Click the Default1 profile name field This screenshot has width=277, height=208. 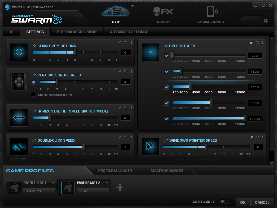click(x=39, y=191)
